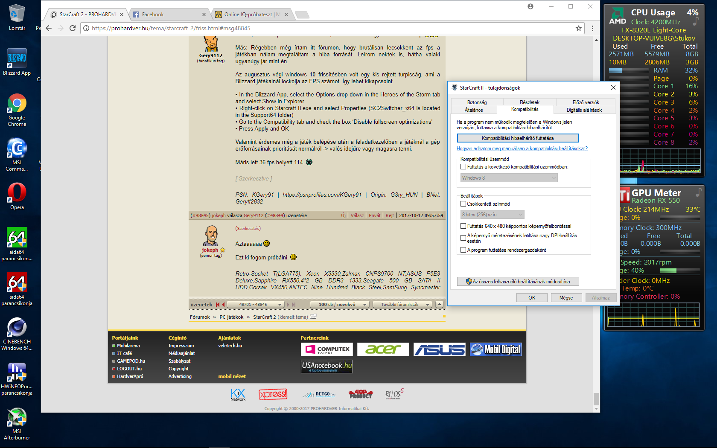Open jokeph's avatar thumbnail in the forum post
717x448 pixels.
pos(211,236)
